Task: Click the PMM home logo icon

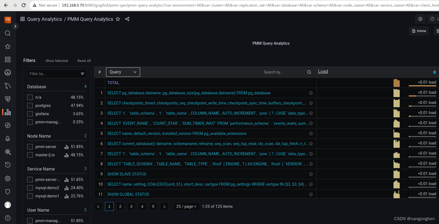Action: click(x=8, y=20)
